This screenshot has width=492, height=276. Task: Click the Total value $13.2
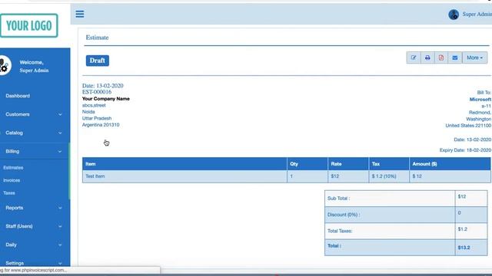(x=464, y=248)
